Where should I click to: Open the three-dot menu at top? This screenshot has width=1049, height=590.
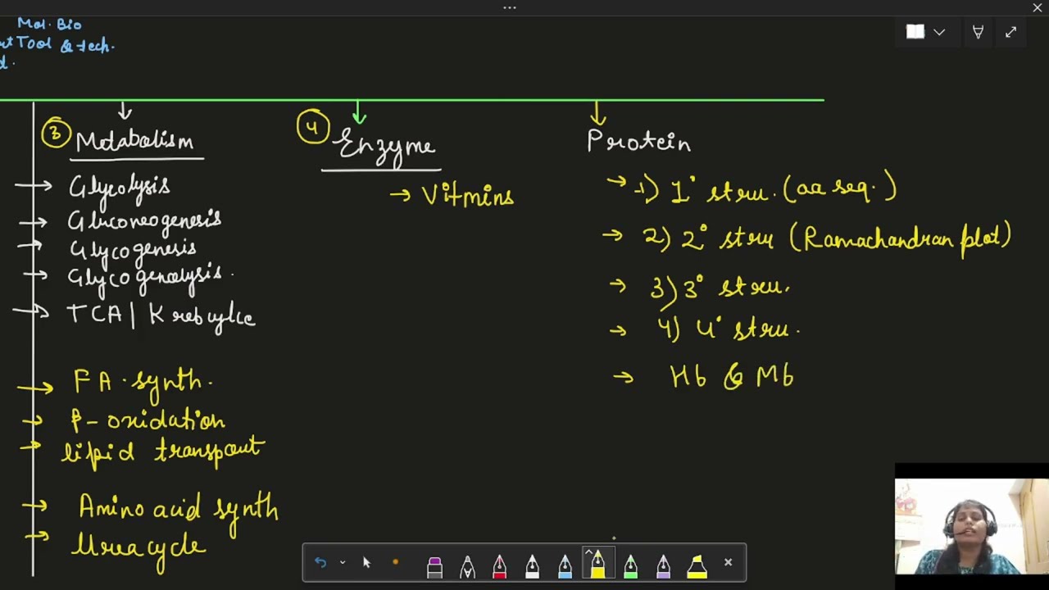point(510,7)
